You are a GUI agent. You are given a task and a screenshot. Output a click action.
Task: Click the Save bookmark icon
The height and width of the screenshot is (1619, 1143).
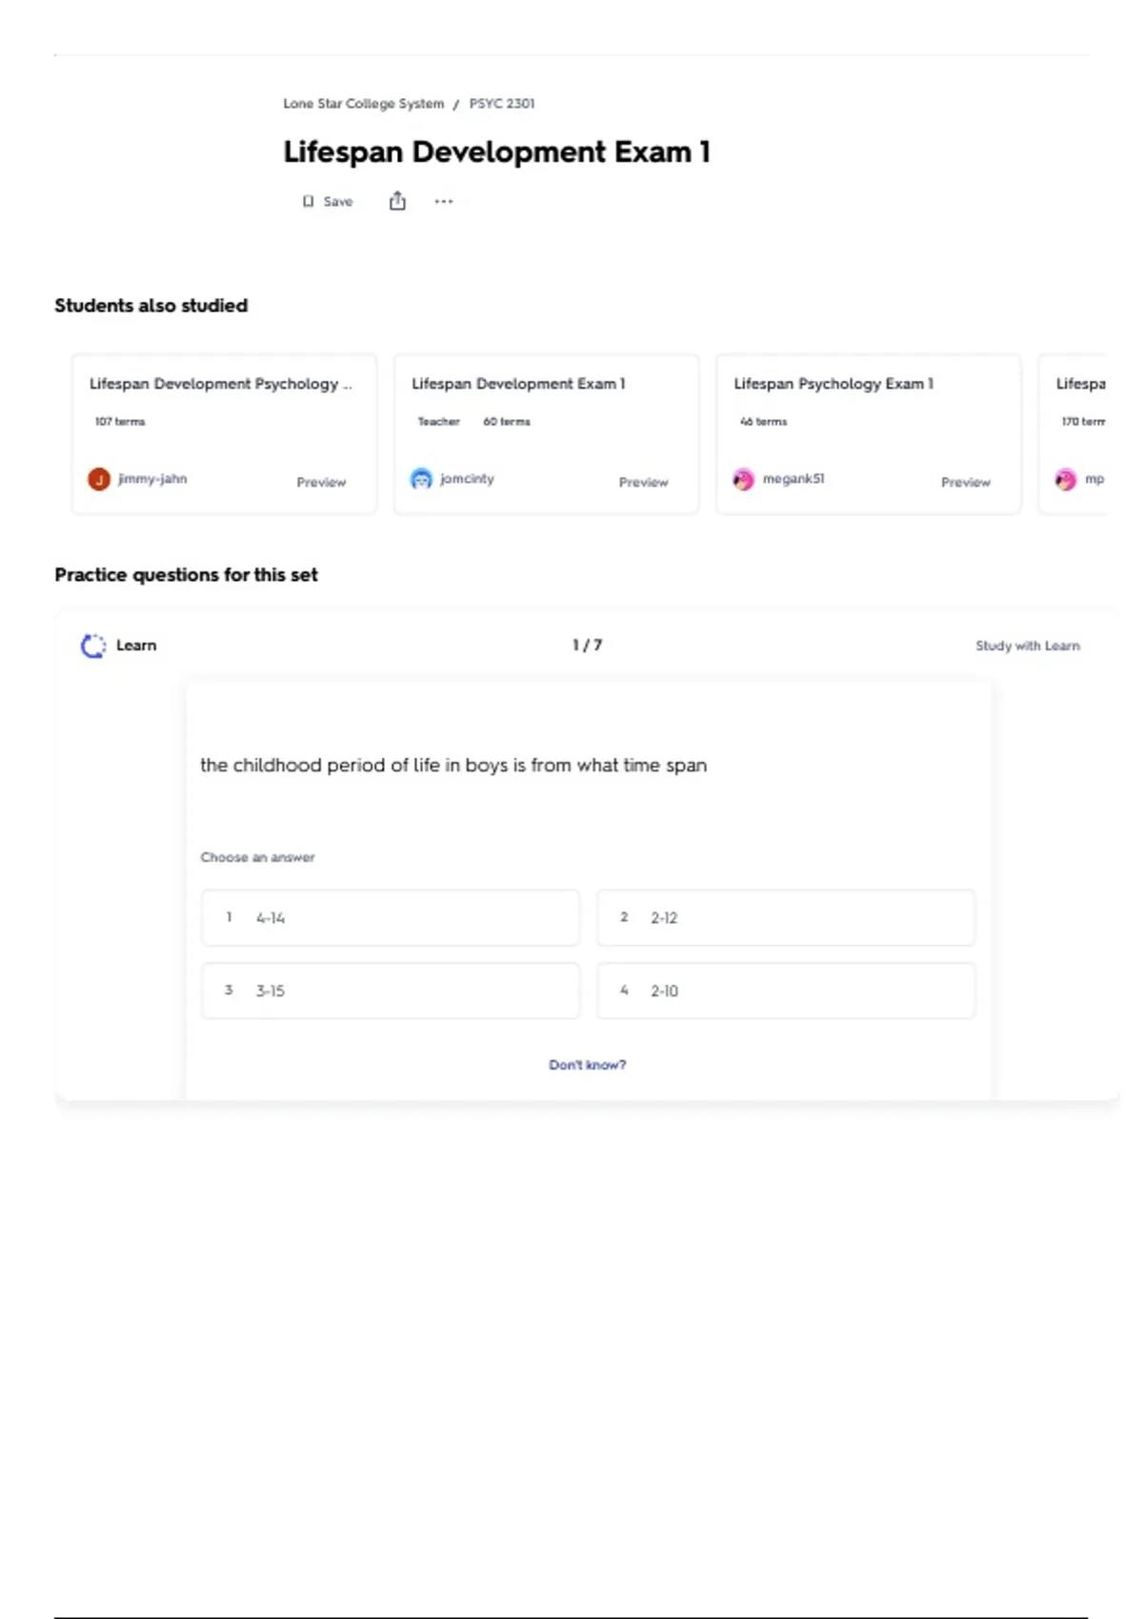tap(308, 201)
